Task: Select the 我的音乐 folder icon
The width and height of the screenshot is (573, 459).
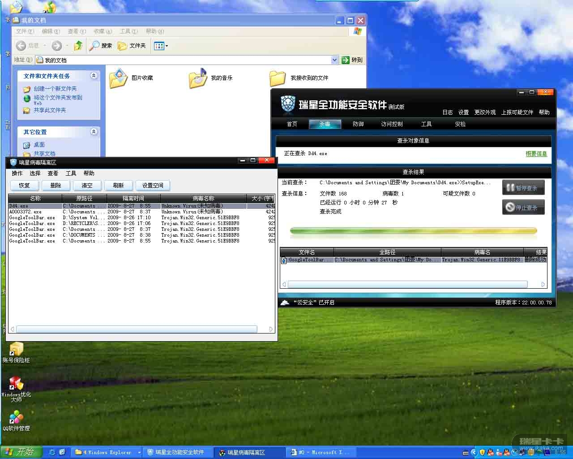Action: 198,78
